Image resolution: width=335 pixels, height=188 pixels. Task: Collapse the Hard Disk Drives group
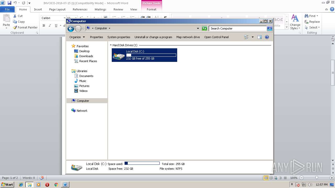click(x=111, y=45)
